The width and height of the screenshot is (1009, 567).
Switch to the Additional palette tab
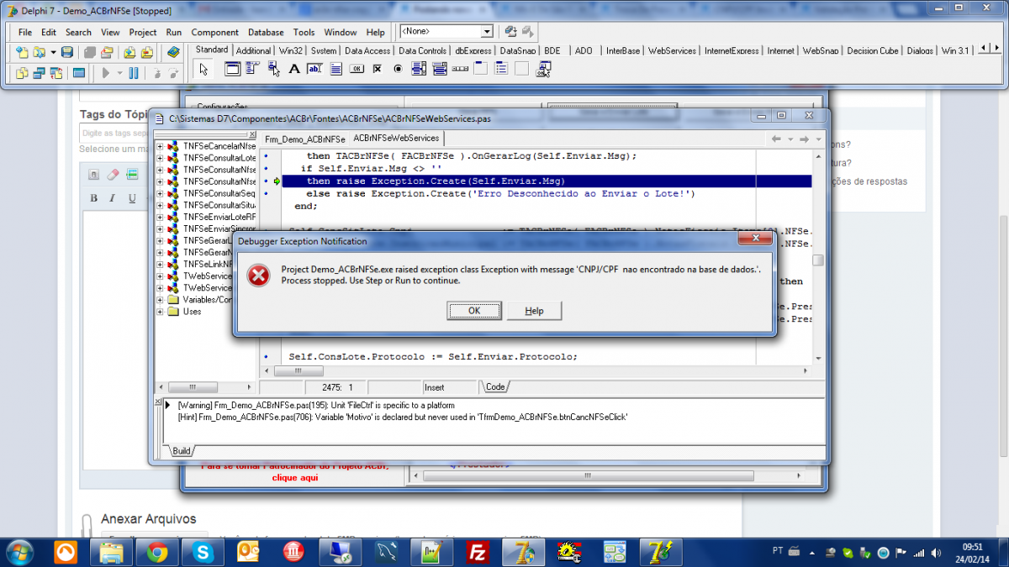coord(253,50)
